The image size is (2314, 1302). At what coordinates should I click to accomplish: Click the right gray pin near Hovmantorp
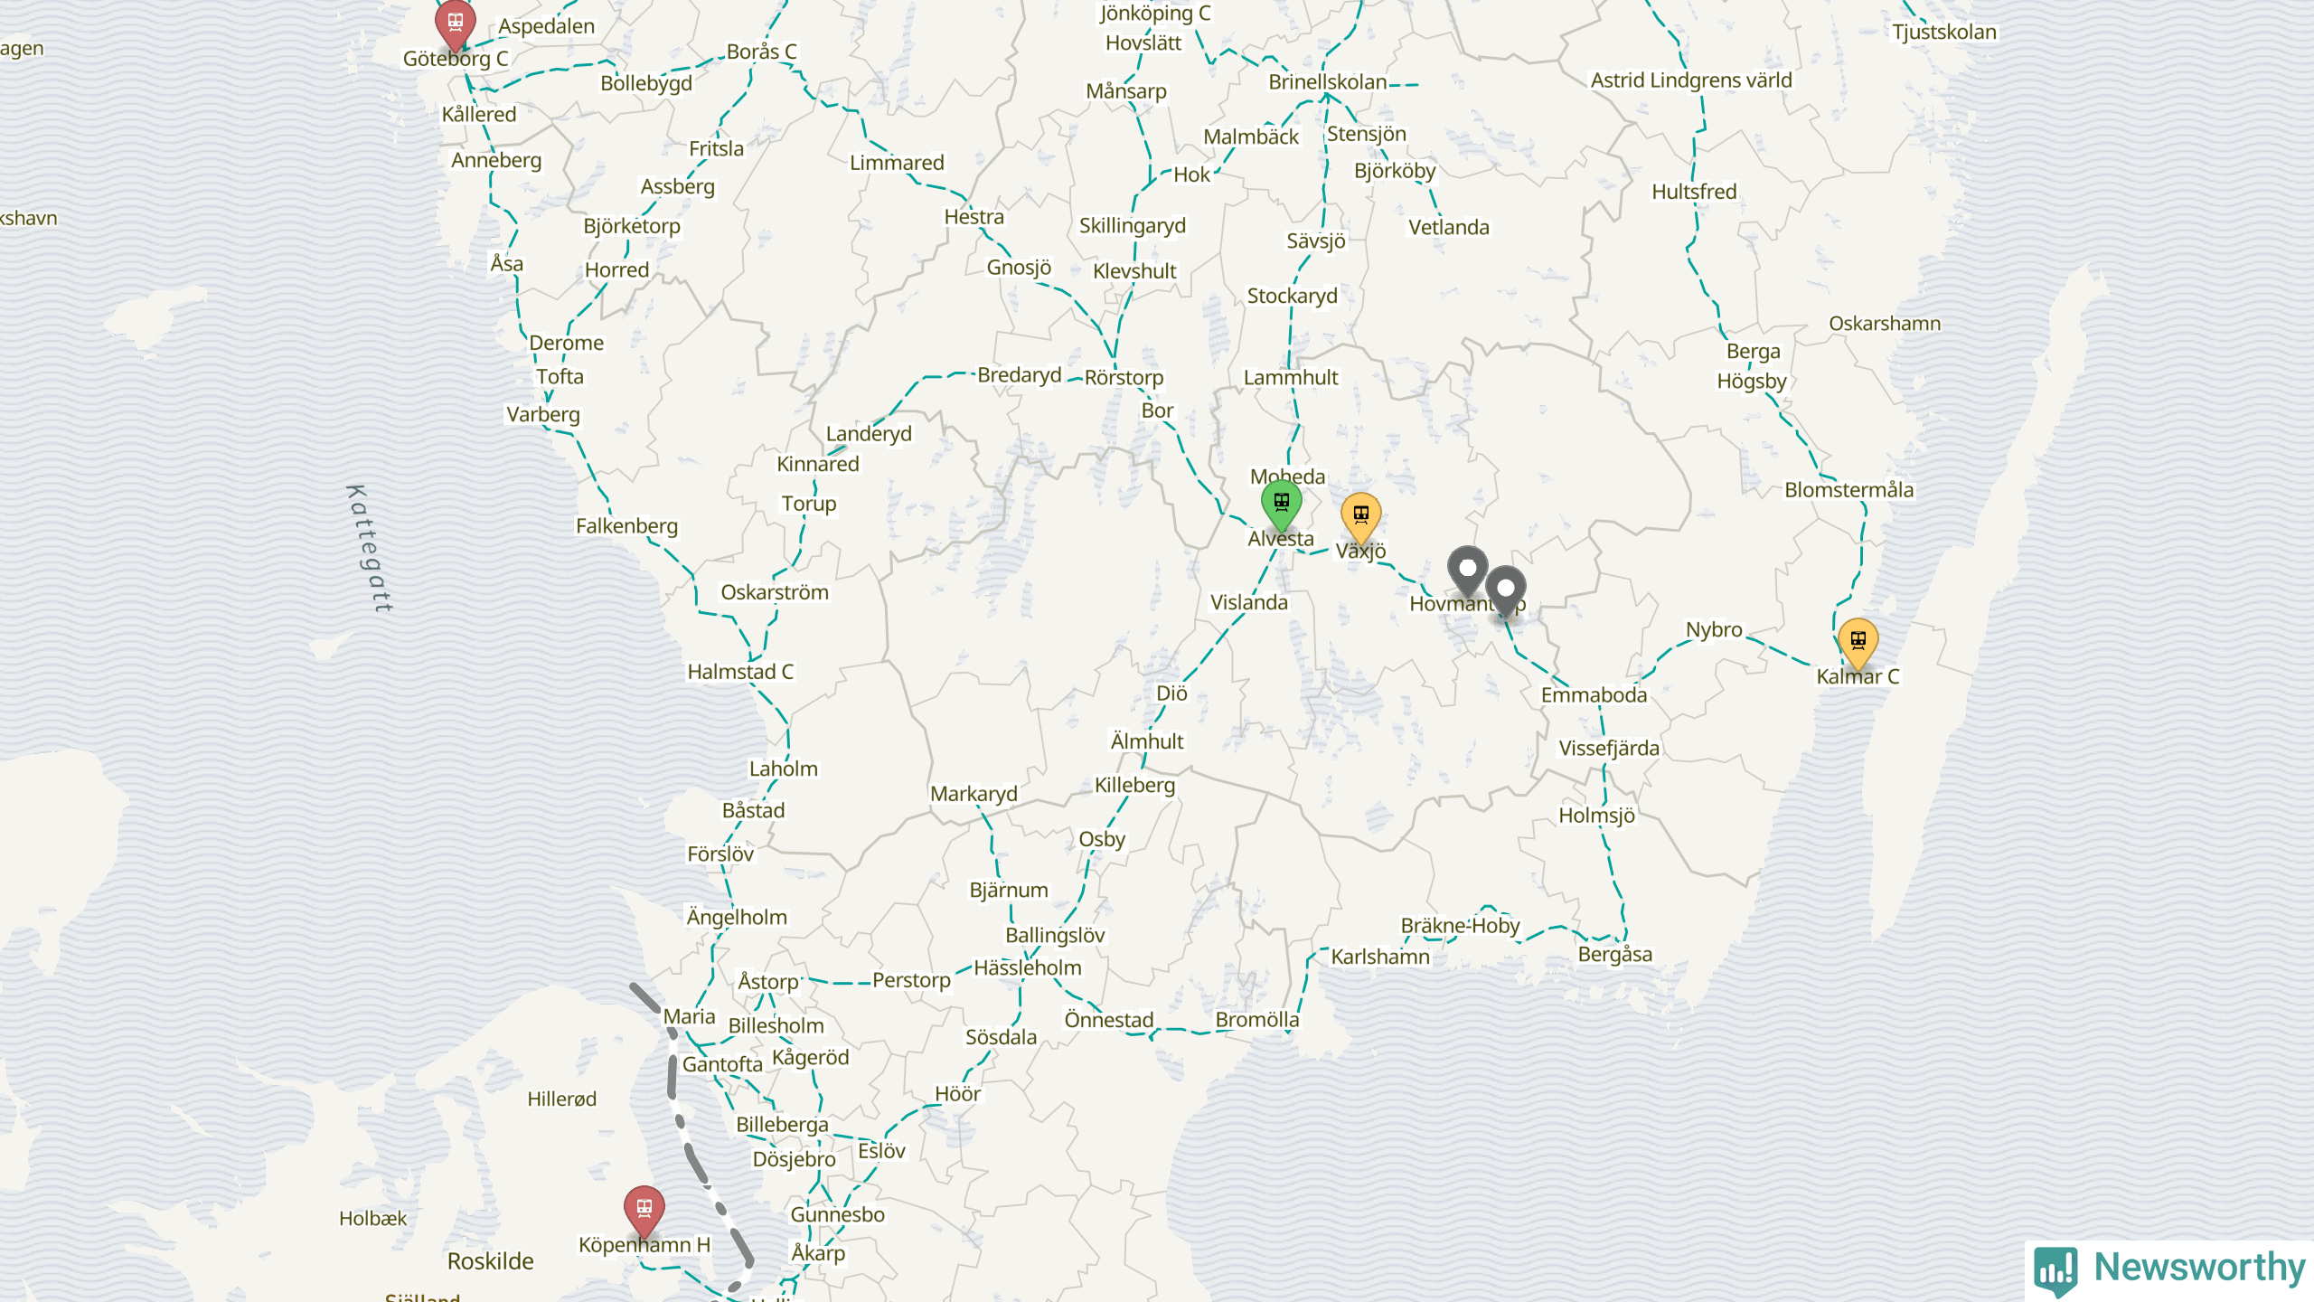tap(1506, 591)
